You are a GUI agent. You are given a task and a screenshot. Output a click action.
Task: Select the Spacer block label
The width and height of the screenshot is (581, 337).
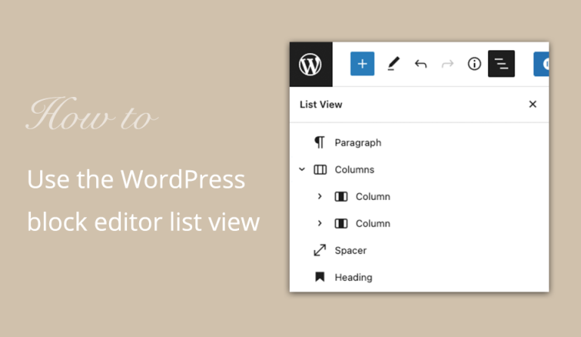[350, 251]
